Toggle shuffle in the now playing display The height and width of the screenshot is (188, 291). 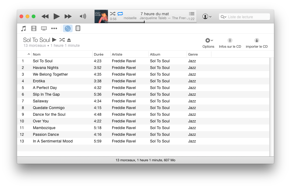113,14
